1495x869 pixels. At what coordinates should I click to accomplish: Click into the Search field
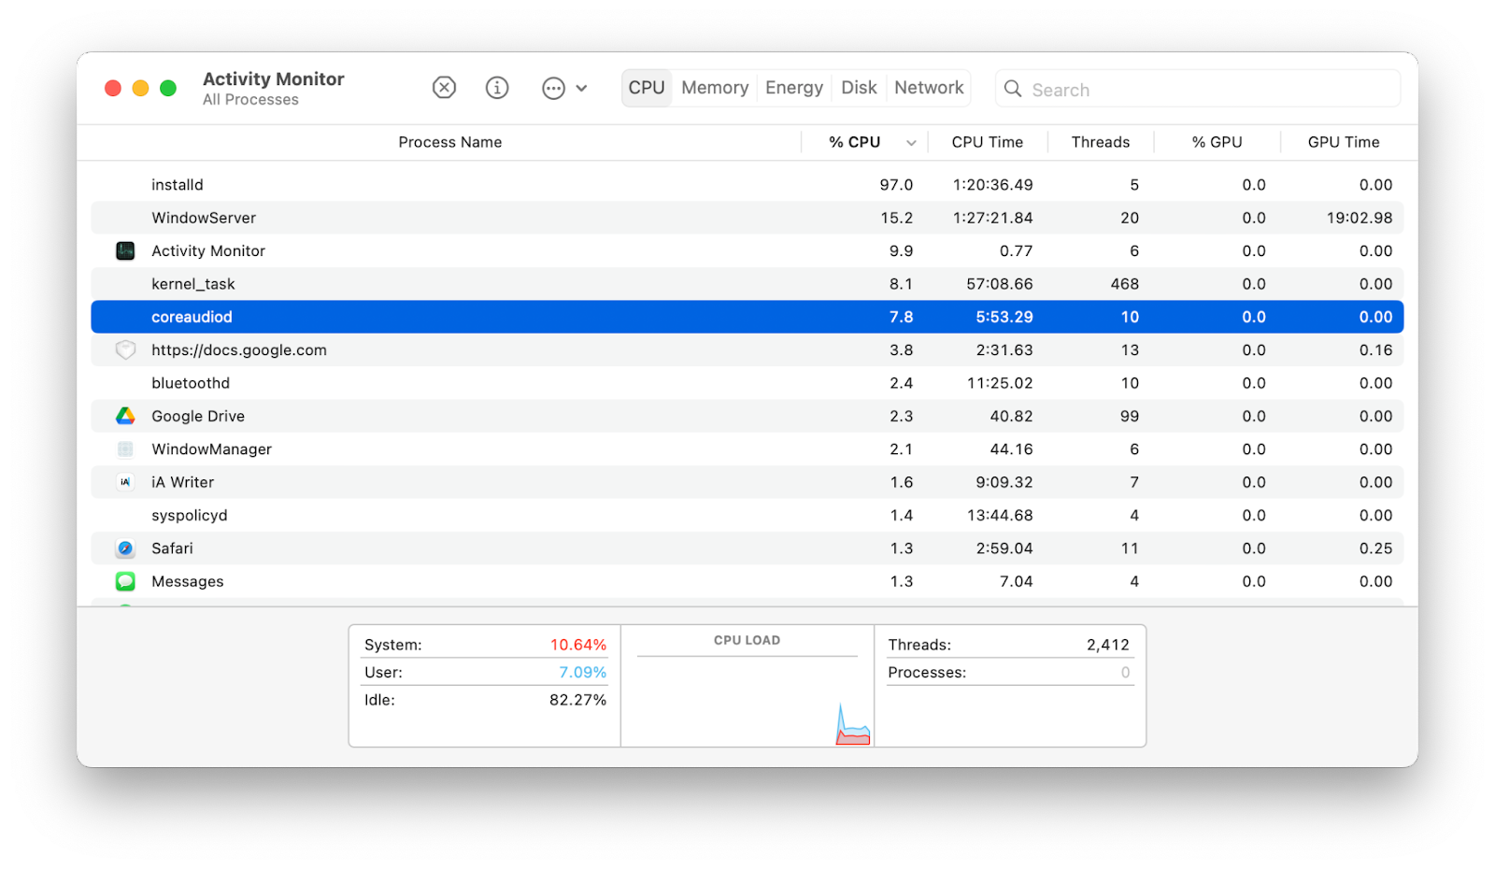point(1198,89)
